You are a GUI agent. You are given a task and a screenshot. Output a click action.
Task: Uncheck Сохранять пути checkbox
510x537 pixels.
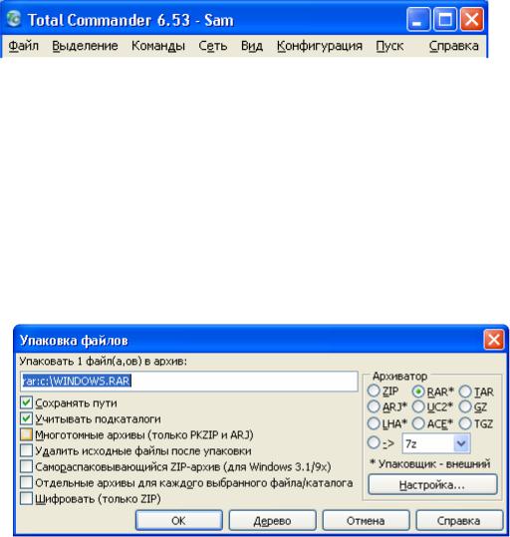click(x=26, y=403)
